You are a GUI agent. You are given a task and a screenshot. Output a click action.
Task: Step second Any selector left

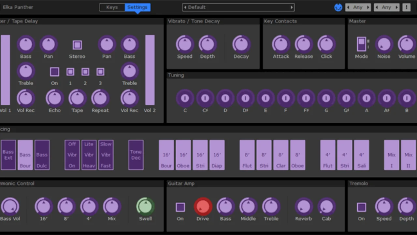(x=377, y=7)
